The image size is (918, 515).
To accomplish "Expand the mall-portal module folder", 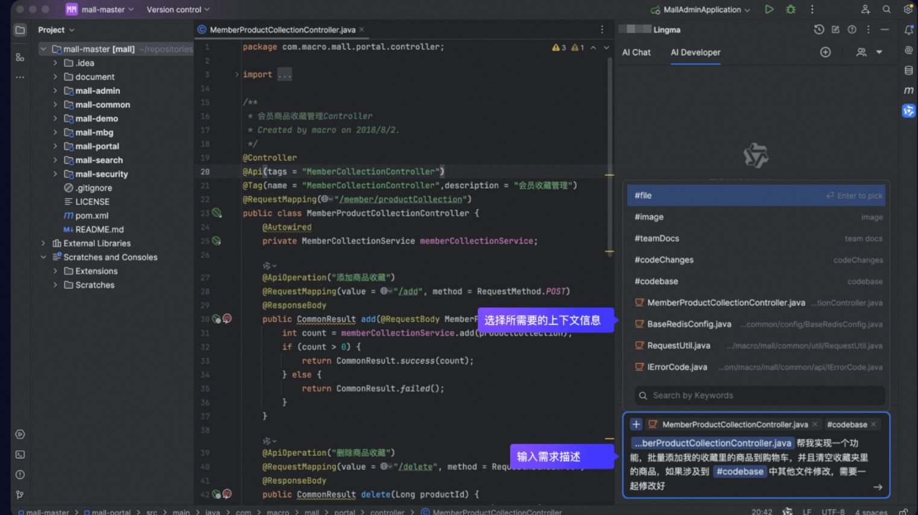I will click(55, 146).
